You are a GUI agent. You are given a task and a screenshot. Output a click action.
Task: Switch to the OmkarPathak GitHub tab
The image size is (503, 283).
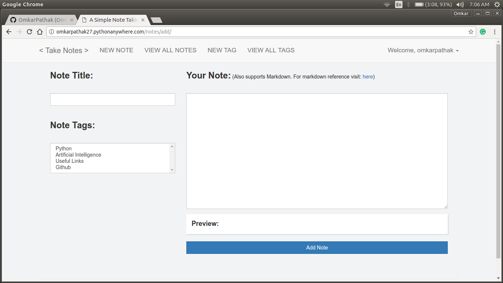(x=41, y=20)
